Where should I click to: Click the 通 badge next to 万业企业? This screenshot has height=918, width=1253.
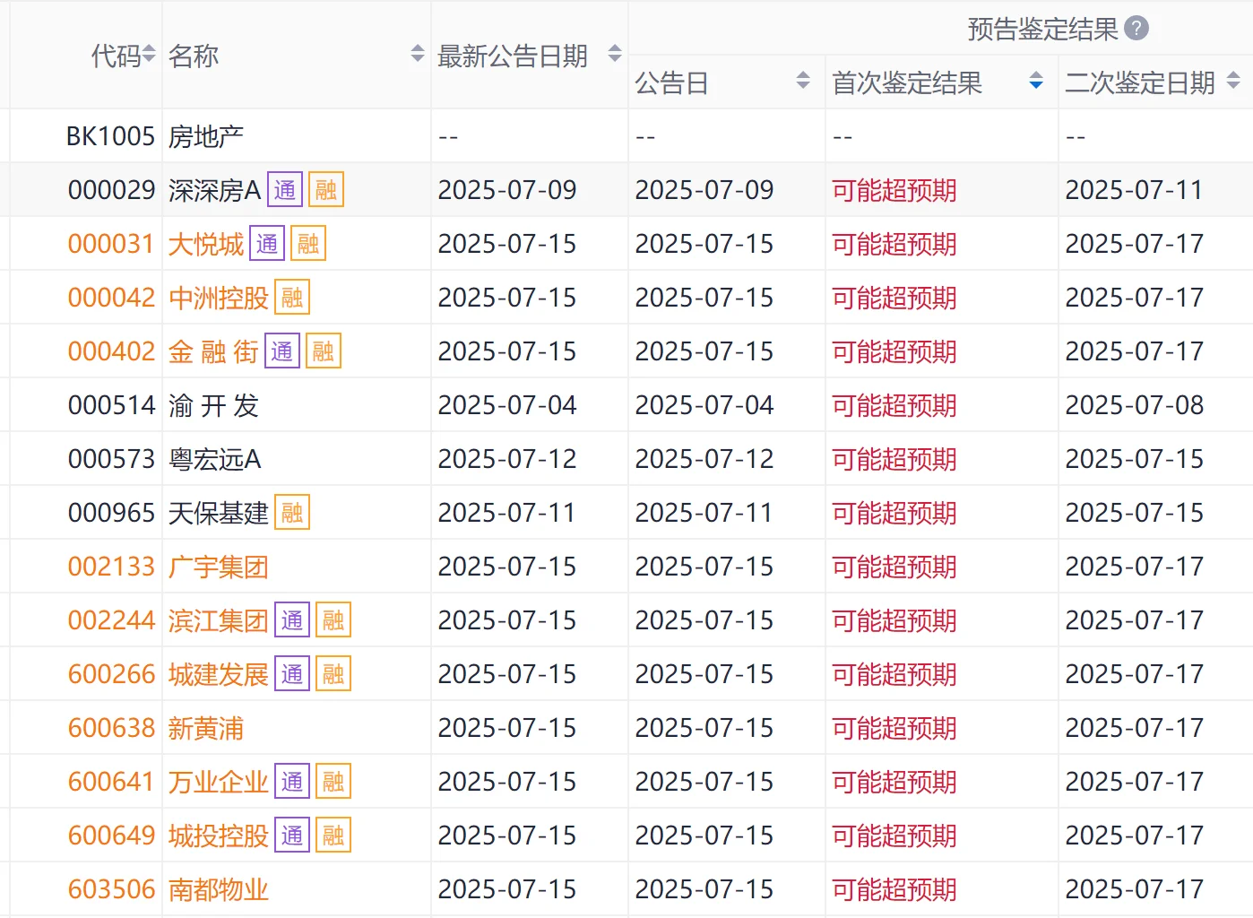(x=292, y=782)
